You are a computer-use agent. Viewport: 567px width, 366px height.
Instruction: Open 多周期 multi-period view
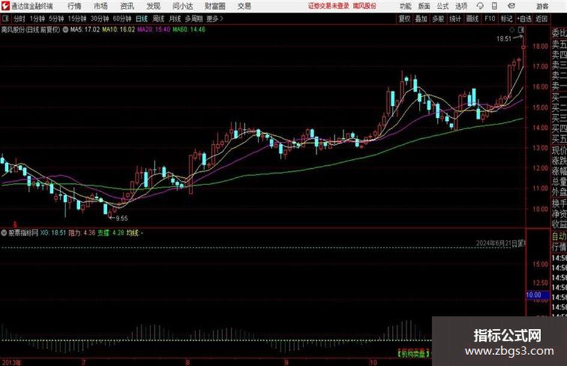[194, 19]
